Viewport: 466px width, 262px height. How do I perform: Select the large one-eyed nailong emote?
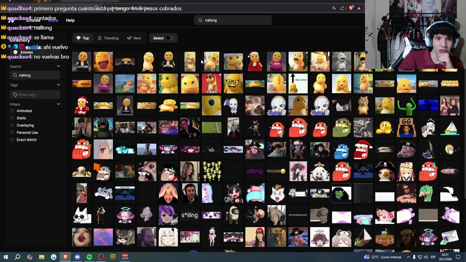[212, 105]
